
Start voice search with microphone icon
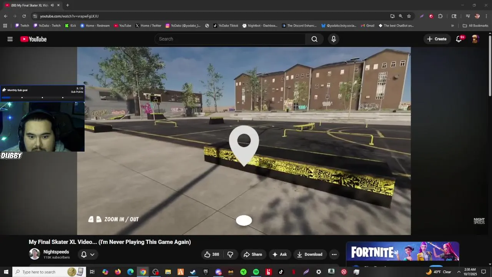coord(334,39)
